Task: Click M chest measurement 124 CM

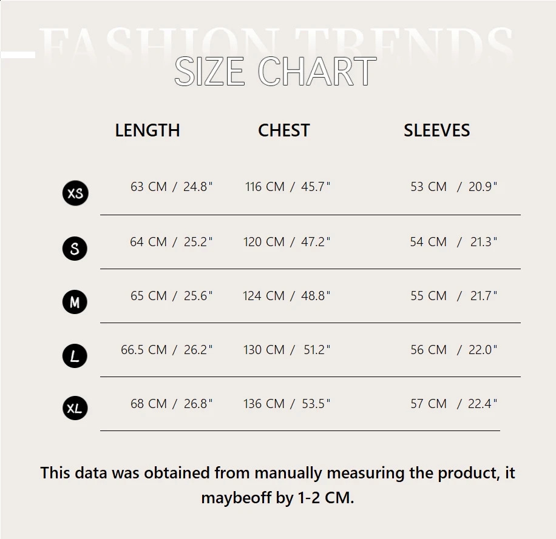Action: (263, 296)
